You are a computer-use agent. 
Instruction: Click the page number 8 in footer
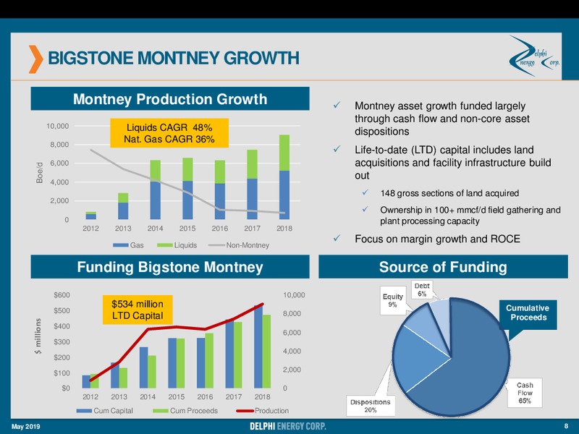tap(566, 426)
